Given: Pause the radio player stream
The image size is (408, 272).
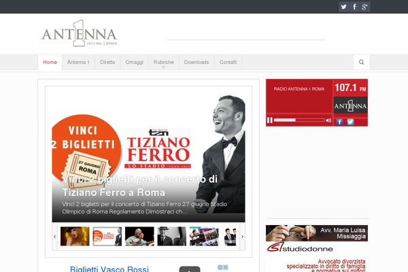Looking at the screenshot, I should click(270, 120).
